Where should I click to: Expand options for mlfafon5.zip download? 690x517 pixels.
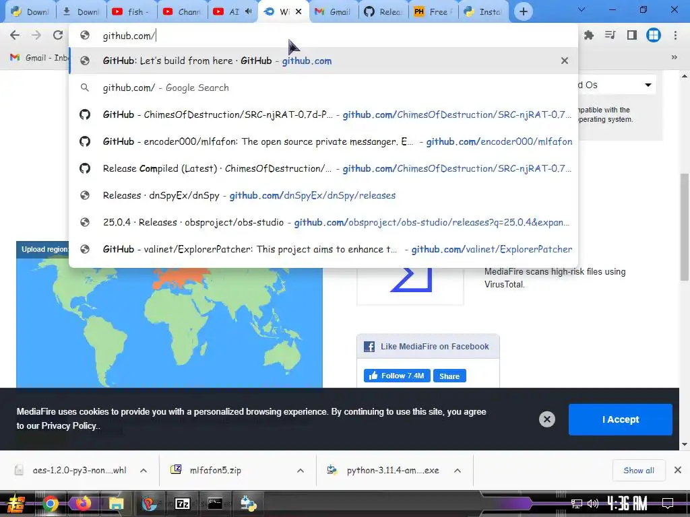coord(301,471)
